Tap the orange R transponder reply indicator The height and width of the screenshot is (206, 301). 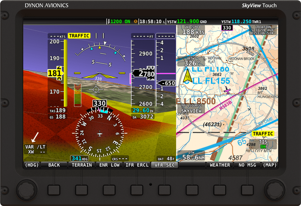(135, 21)
